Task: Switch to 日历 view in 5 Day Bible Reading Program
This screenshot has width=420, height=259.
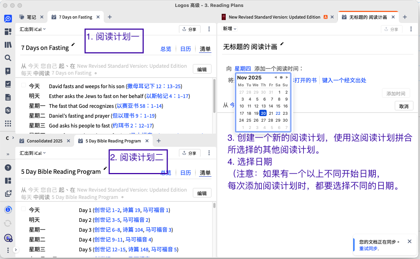Action: pyautogui.click(x=186, y=173)
